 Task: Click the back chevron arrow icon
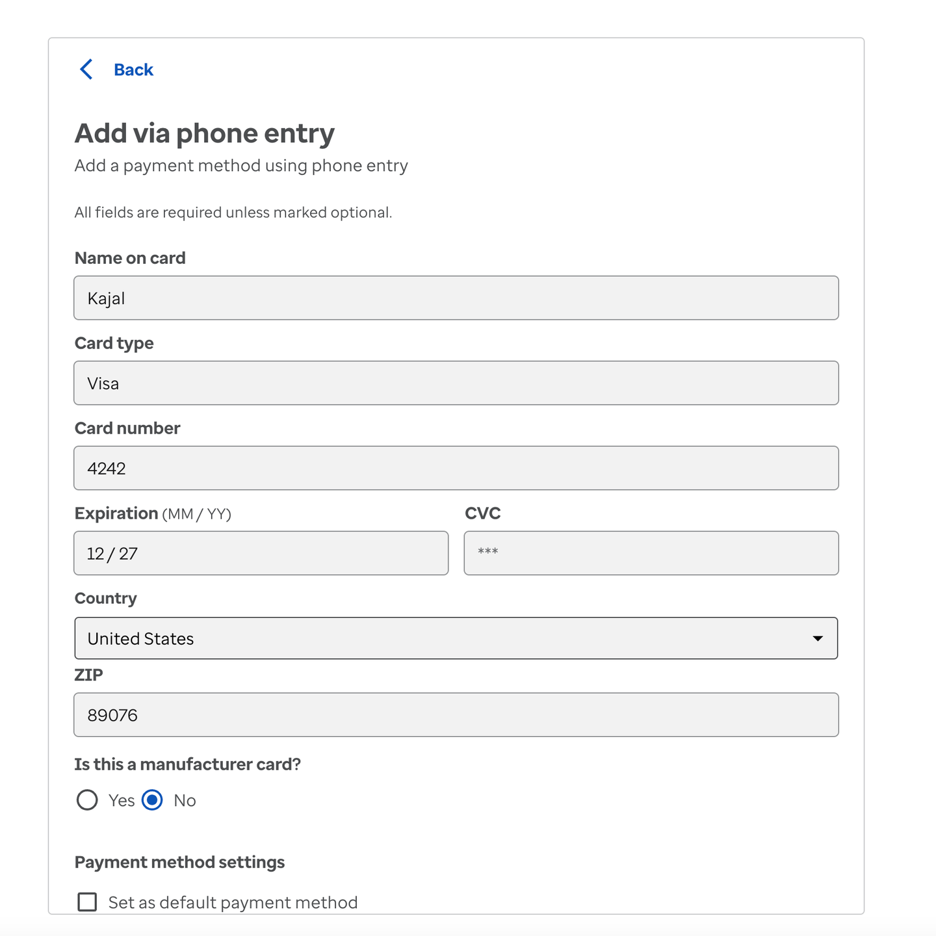86,69
